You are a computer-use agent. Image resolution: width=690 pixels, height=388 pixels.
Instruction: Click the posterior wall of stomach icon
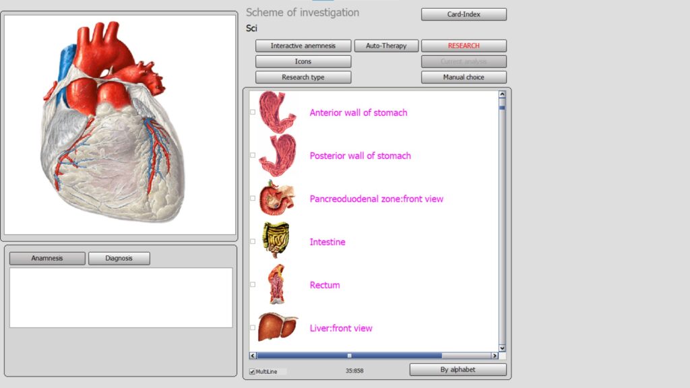click(x=277, y=155)
